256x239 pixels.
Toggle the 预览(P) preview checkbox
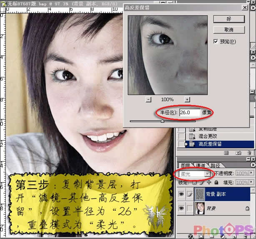point(216,42)
